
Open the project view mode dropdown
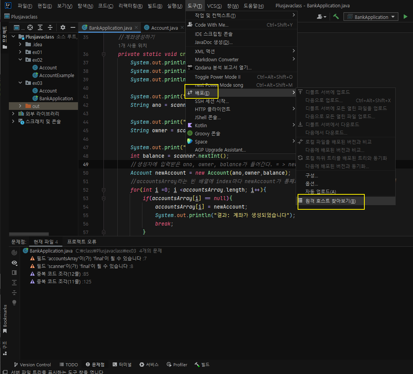19,27
